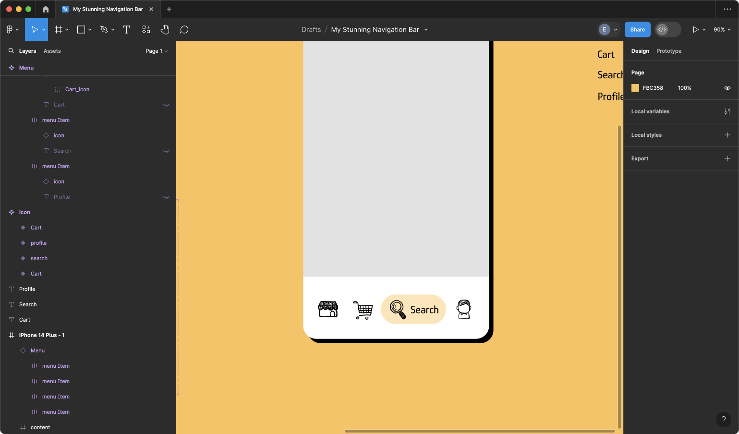Toggle Dev Mode switch
The image size is (739, 434).
(x=667, y=30)
